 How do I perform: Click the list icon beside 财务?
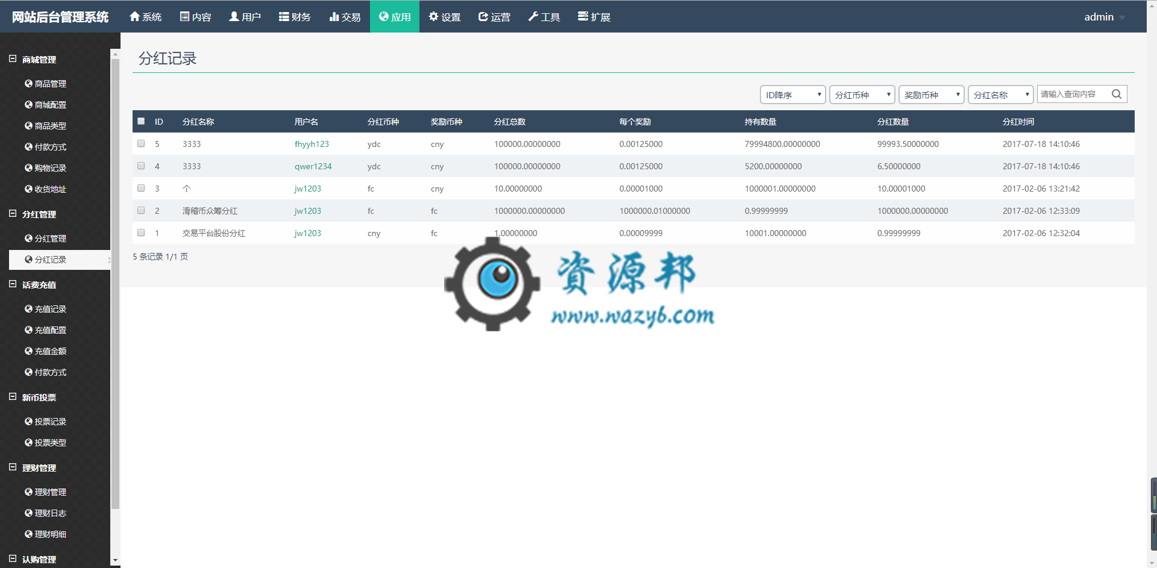pos(283,16)
